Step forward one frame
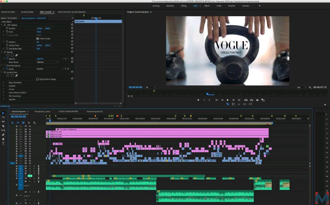Viewport: 330px width, 205px height. point(233,100)
